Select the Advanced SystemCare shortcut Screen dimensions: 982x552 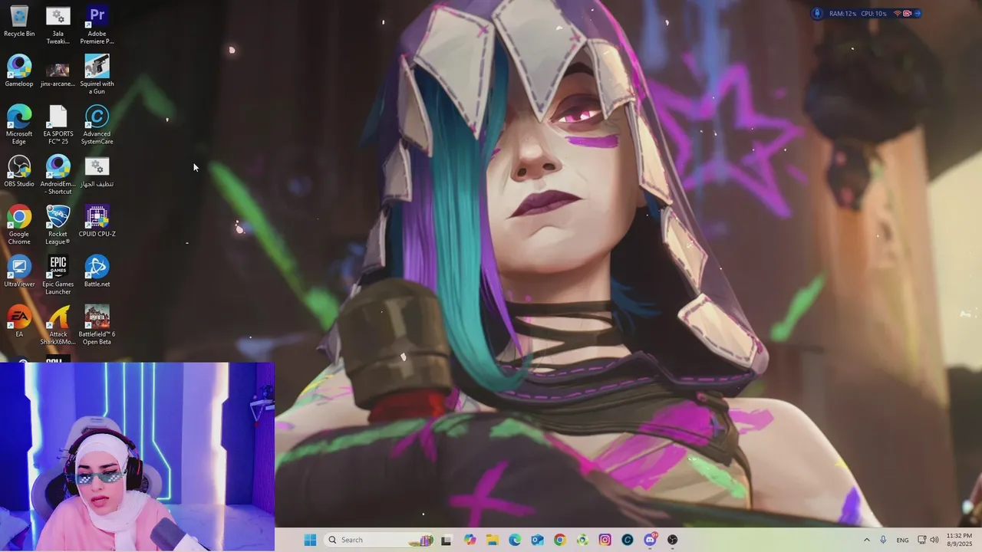point(97,125)
